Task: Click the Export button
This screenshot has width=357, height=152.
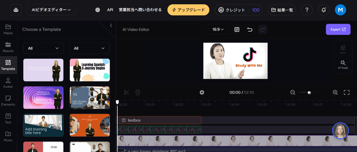Action: pos(338,29)
